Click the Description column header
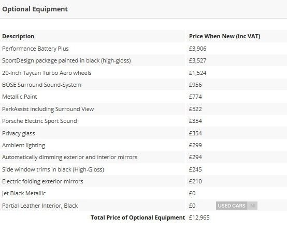The height and width of the screenshot is (234, 287). click(x=18, y=36)
